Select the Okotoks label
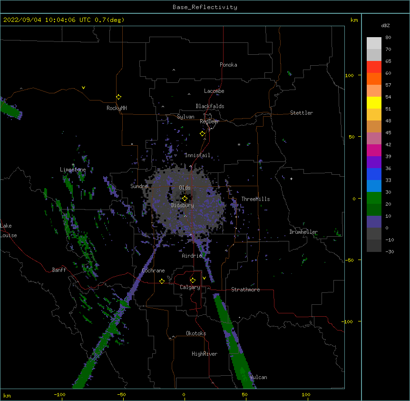This screenshot has height=401, width=410. pyautogui.click(x=196, y=333)
